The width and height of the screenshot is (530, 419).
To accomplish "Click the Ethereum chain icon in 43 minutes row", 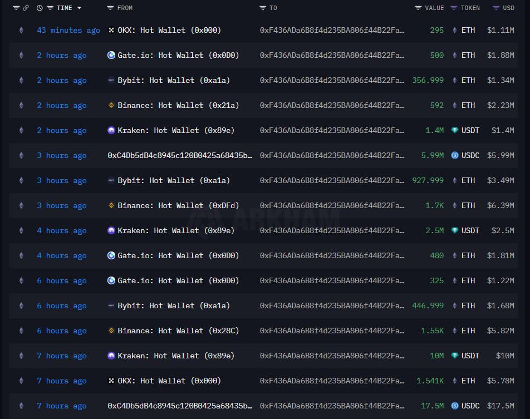I will click(x=21, y=30).
